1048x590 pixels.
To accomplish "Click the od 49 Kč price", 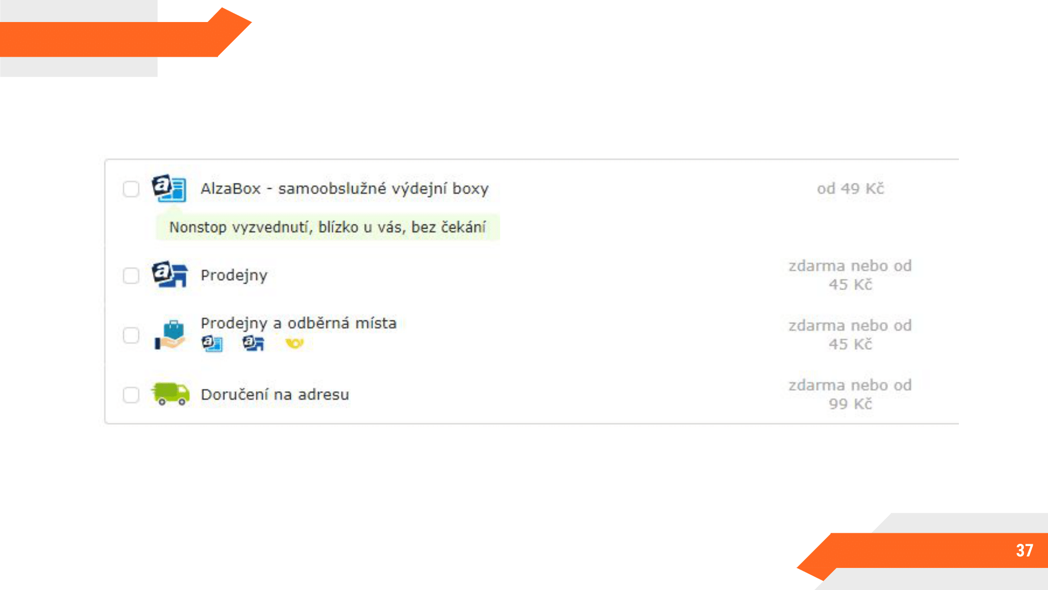I will point(850,189).
